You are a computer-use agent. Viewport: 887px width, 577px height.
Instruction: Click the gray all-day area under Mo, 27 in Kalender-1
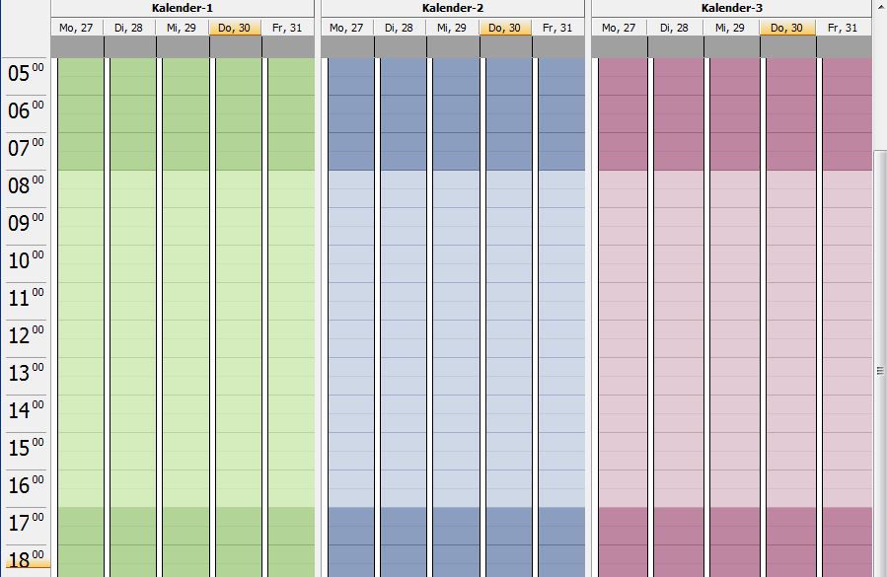click(77, 47)
